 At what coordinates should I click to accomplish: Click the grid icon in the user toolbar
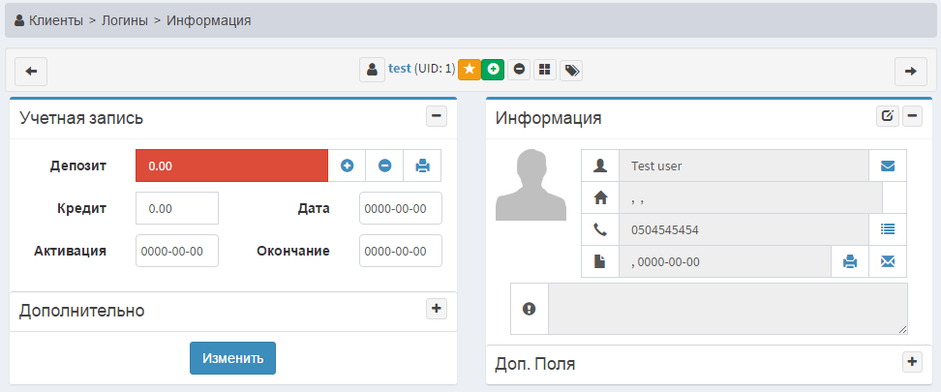[x=545, y=70]
